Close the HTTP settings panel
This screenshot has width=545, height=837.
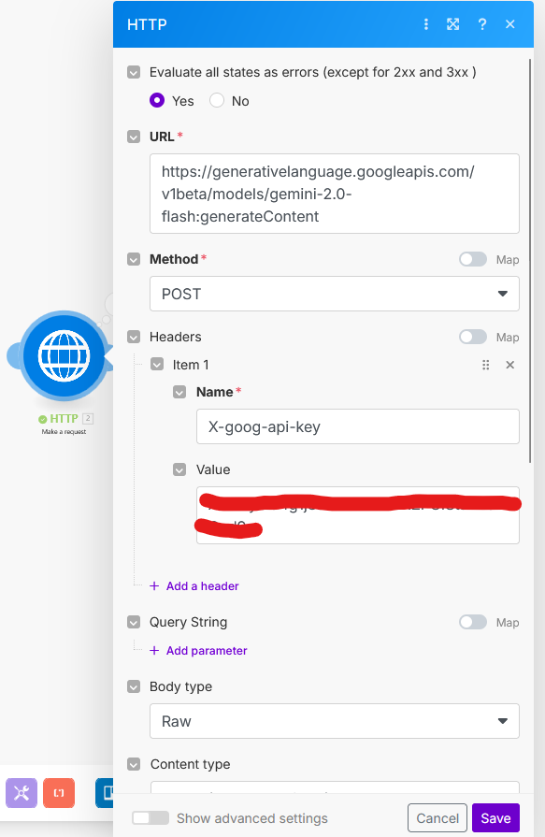coord(510,24)
